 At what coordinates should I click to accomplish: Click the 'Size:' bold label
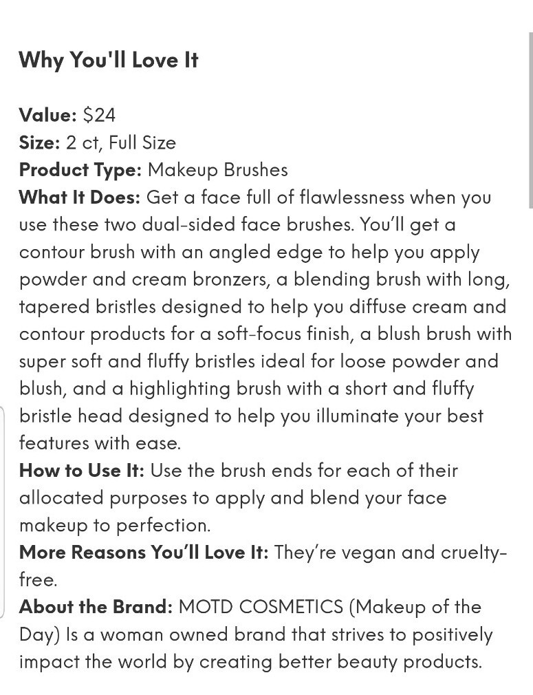pos(39,142)
